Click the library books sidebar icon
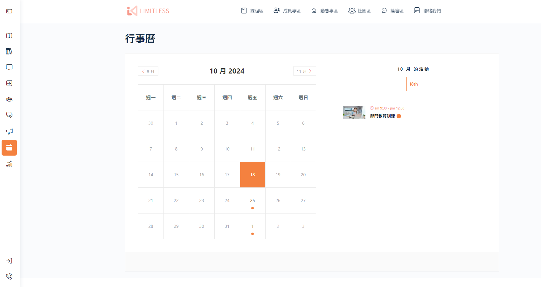The height and width of the screenshot is (287, 541). click(9, 51)
